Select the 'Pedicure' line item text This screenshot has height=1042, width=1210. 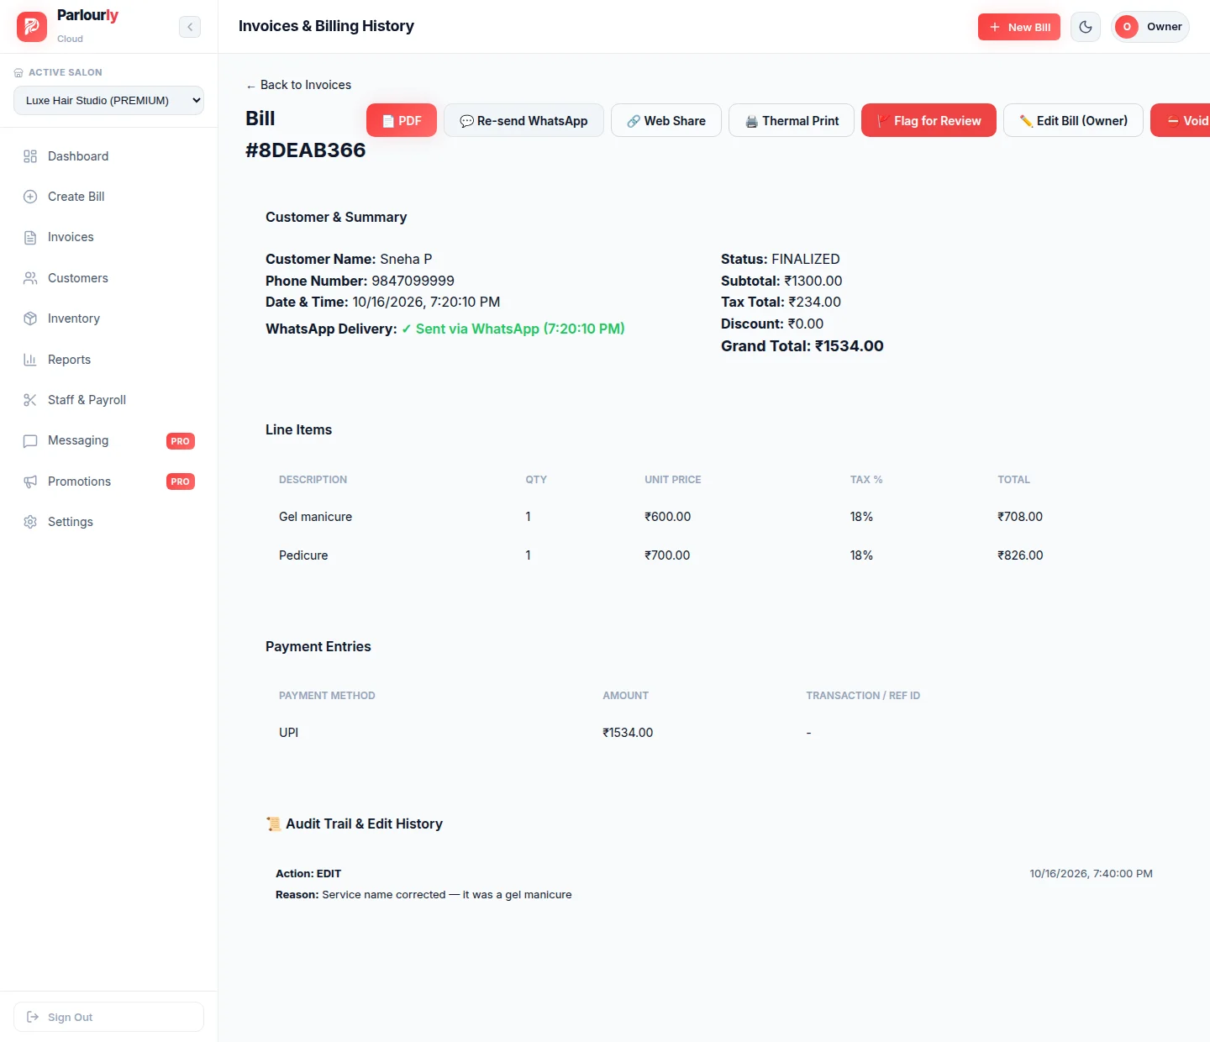click(x=303, y=555)
